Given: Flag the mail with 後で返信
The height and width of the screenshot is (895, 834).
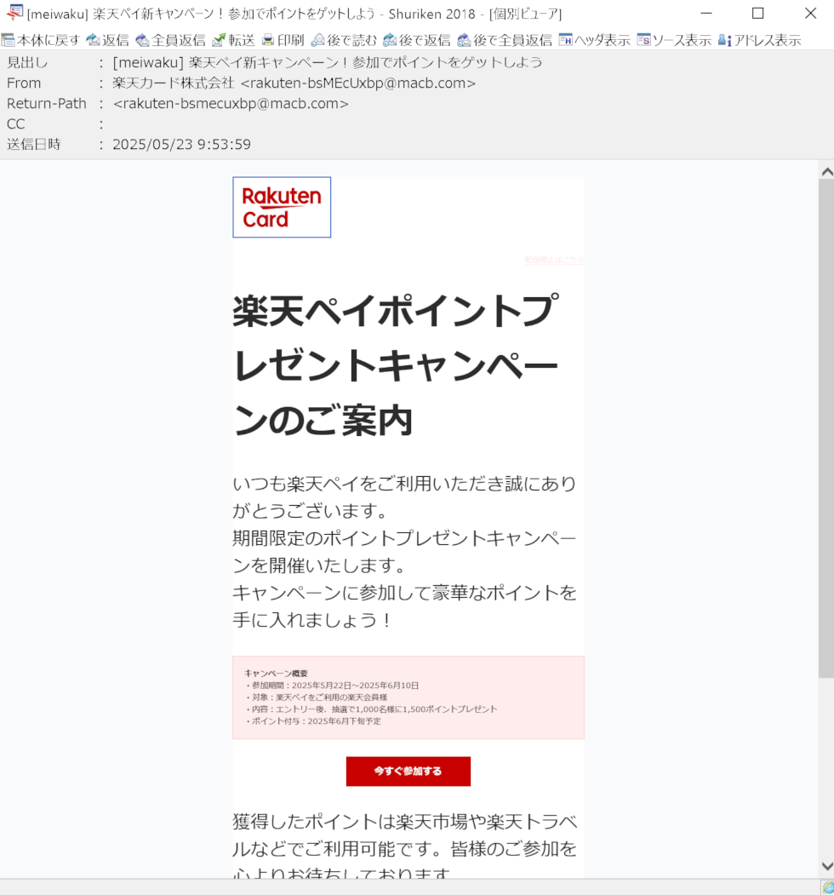Looking at the screenshot, I should [x=417, y=40].
